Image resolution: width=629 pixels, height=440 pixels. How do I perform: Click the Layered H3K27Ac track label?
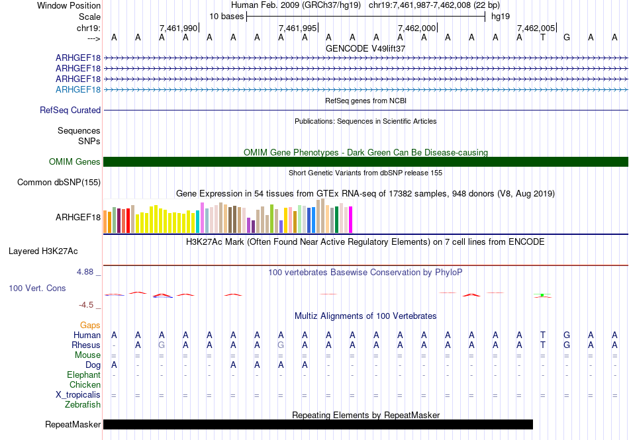point(43,251)
